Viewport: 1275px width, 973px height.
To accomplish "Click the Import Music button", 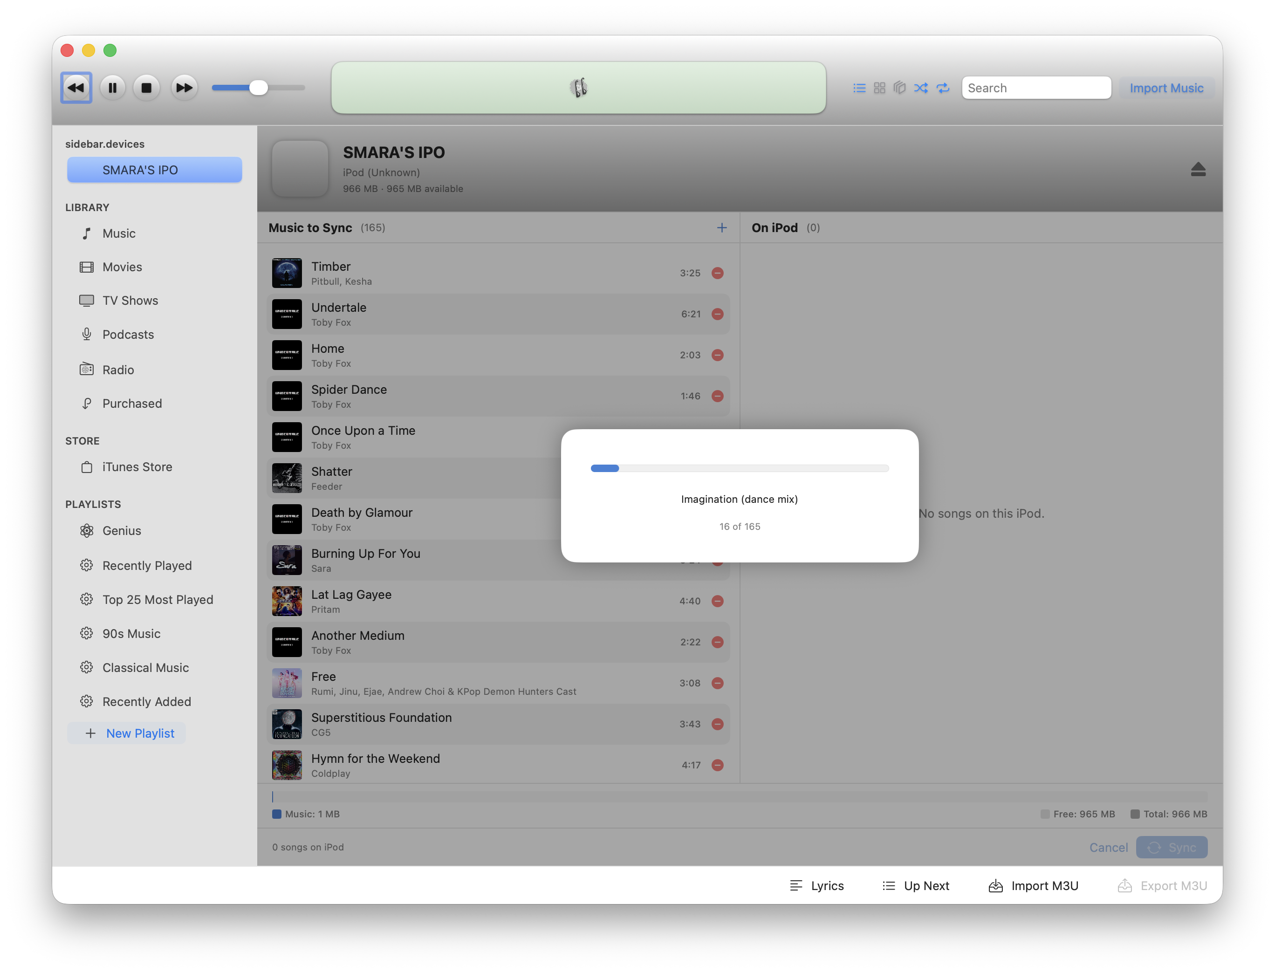I will [x=1166, y=88].
